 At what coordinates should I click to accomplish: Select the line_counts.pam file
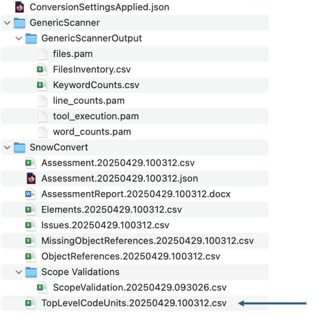click(88, 100)
